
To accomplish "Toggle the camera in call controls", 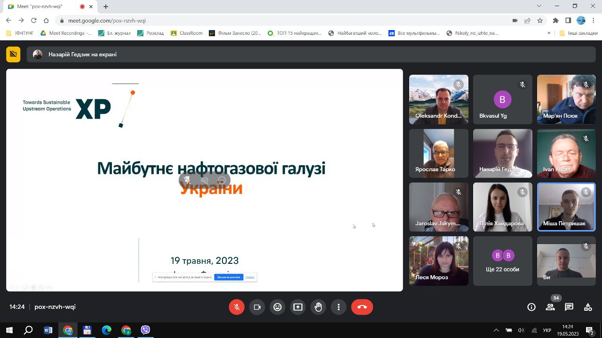I will (257, 307).
